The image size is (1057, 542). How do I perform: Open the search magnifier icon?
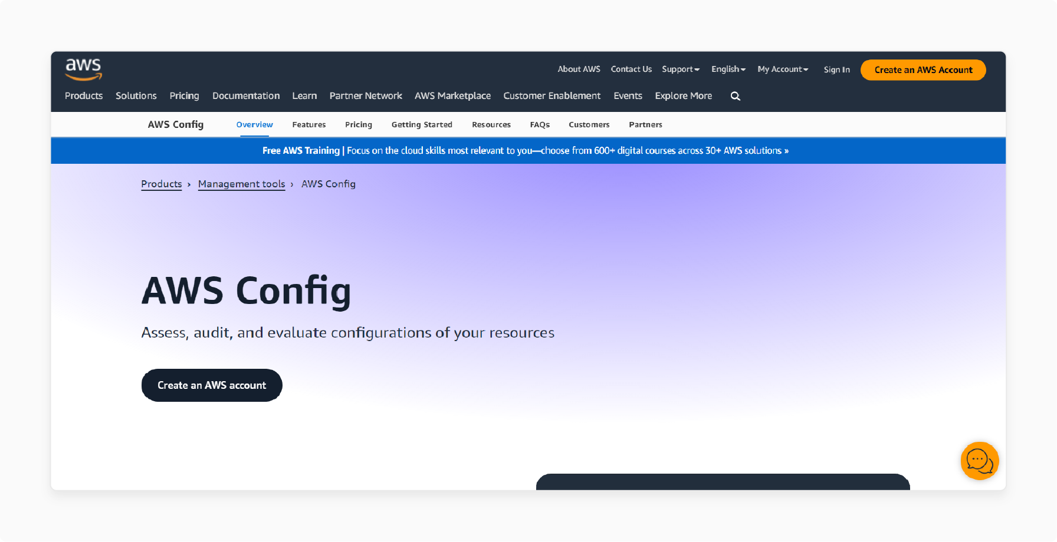[x=735, y=96]
